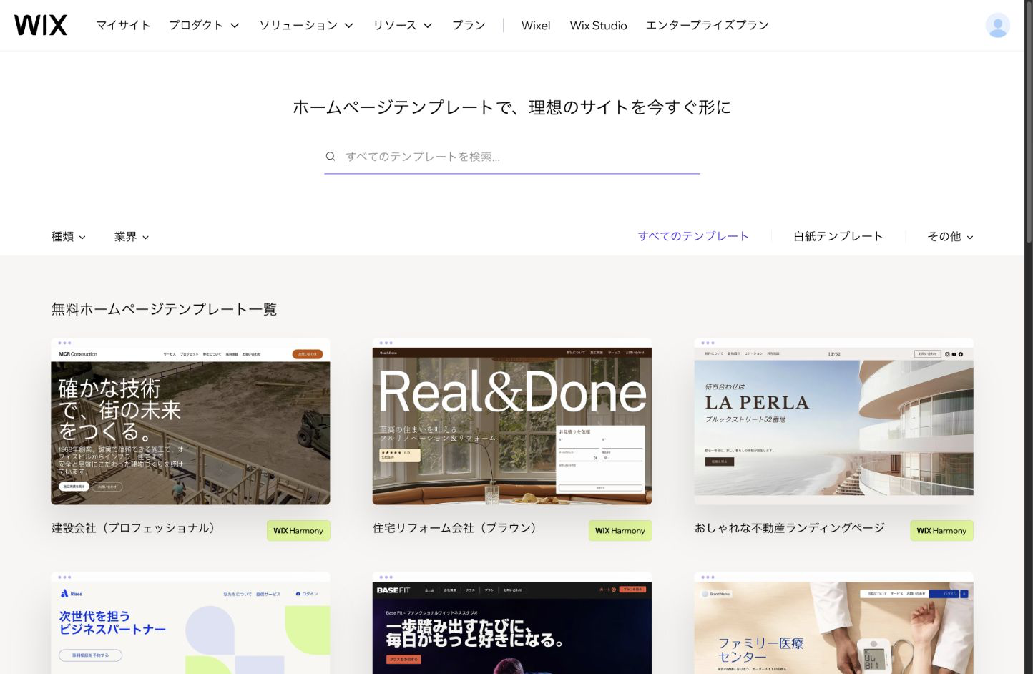
Task: Go to Wix Studio link
Action: click(598, 25)
